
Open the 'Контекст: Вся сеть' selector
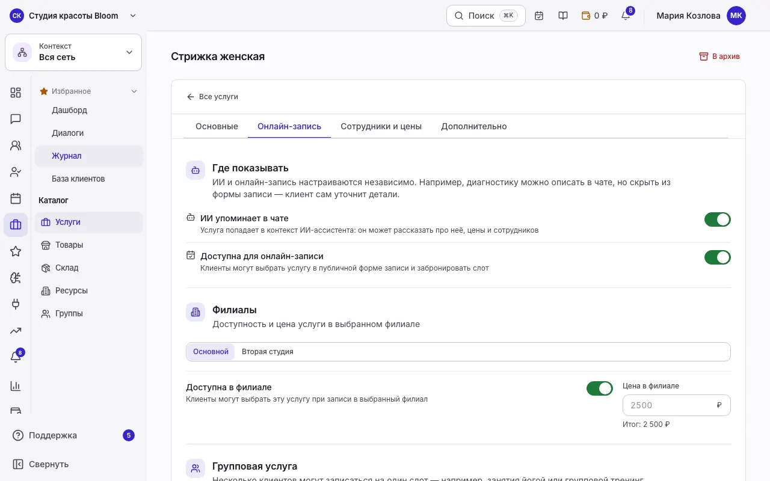[73, 52]
